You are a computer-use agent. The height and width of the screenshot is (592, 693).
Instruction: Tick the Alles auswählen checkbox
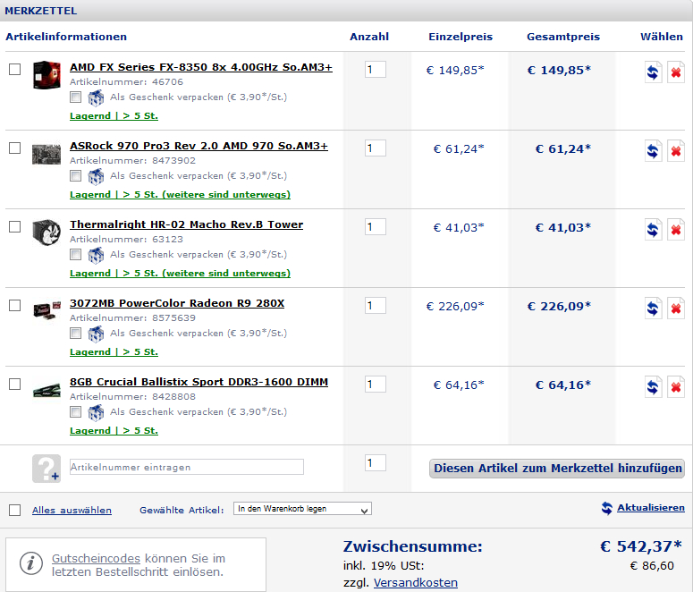[x=14, y=511]
